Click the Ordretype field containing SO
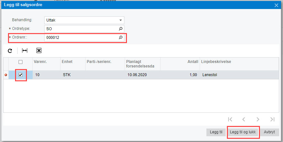Viewport: 283px width, 142px height. point(84,29)
